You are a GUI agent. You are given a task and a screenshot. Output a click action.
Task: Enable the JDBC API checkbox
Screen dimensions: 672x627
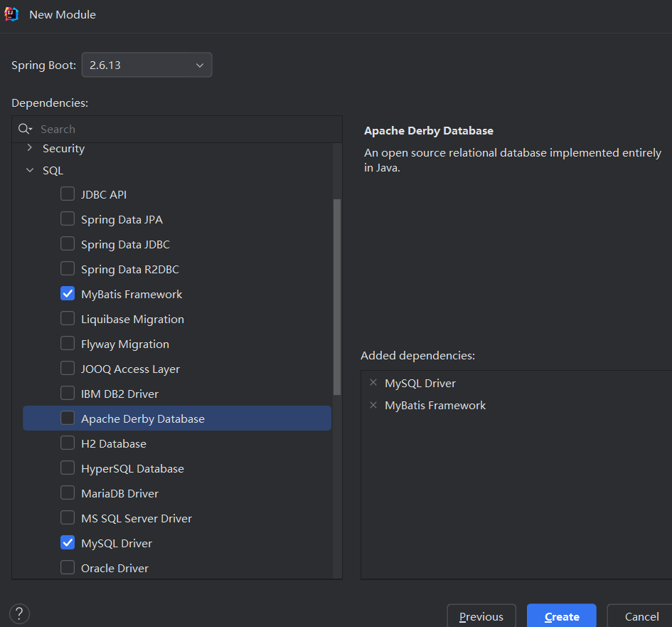pos(68,194)
